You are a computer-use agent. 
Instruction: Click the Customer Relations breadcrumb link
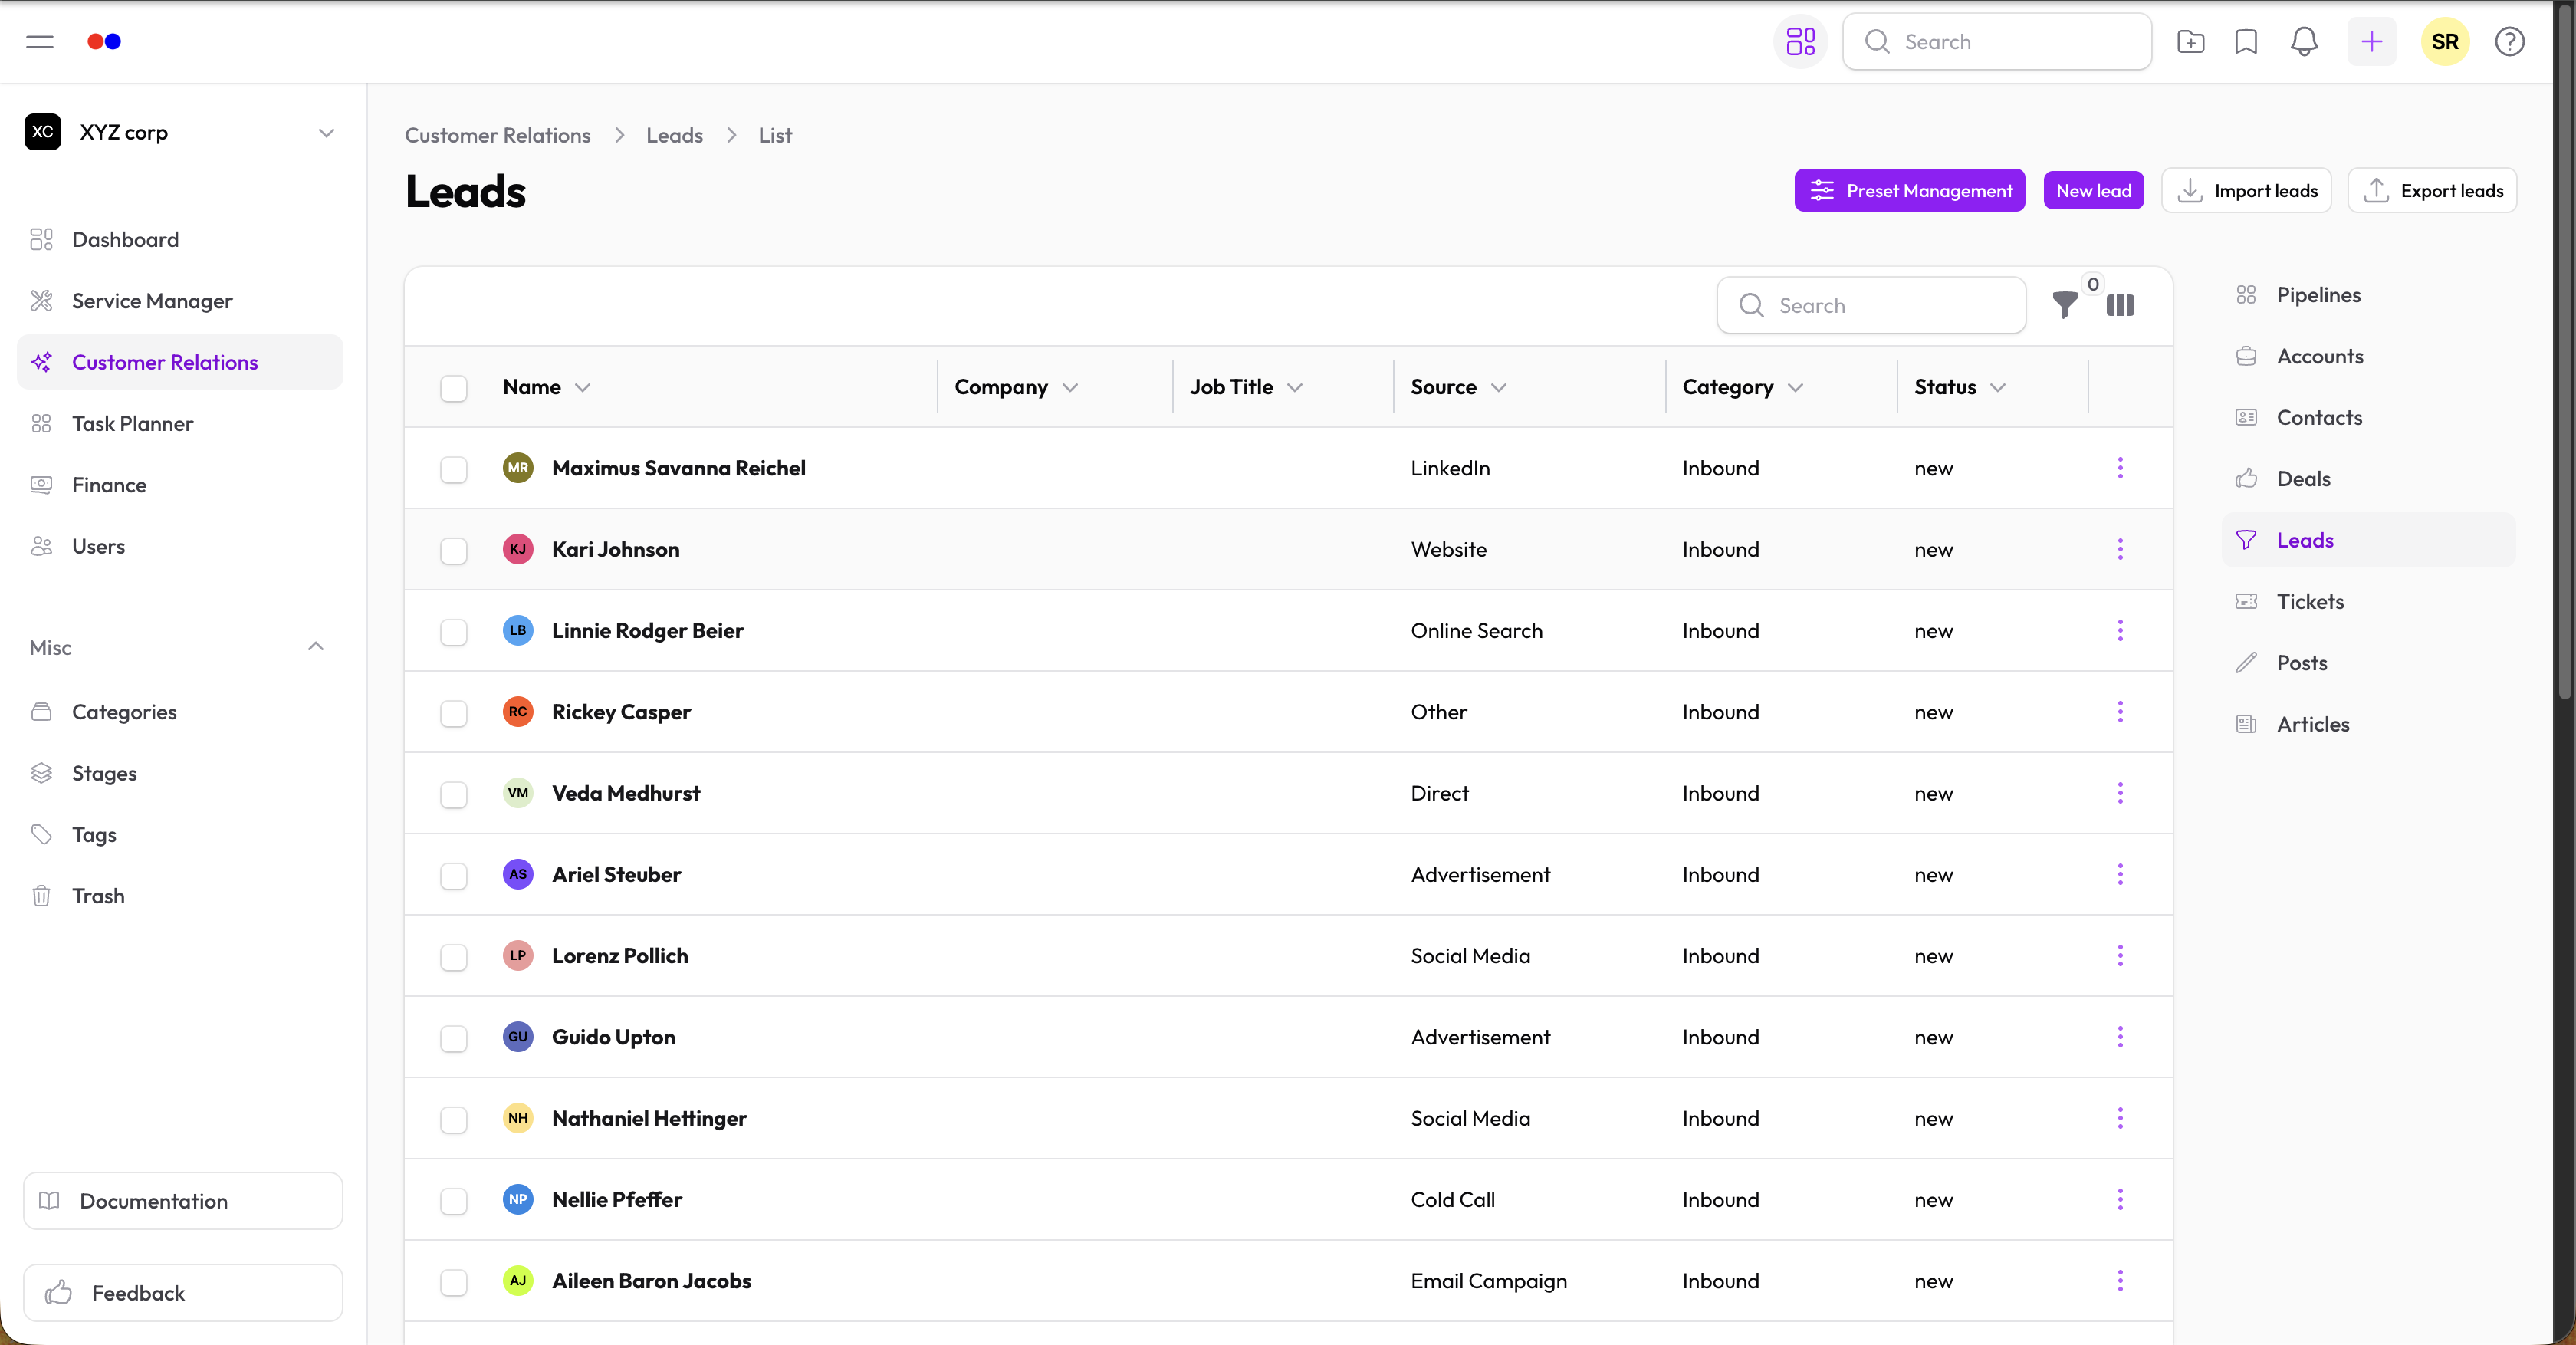497,135
